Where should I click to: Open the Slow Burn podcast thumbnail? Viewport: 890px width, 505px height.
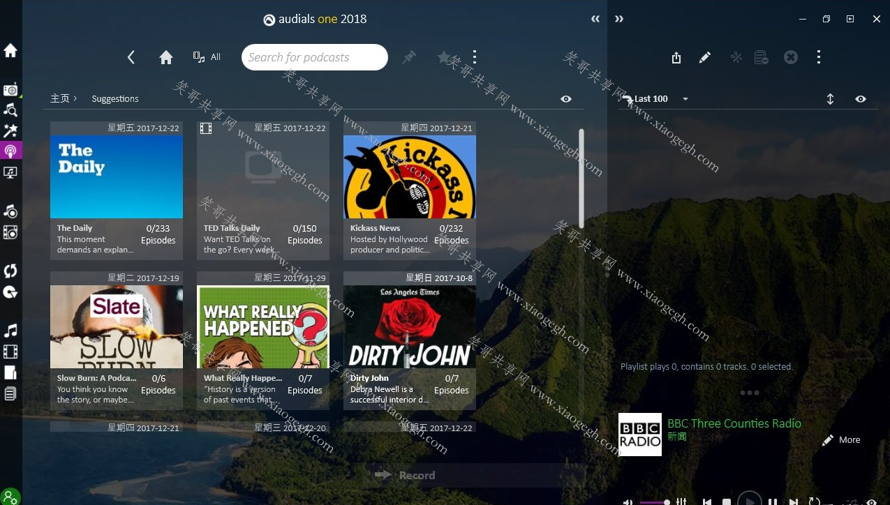tap(117, 326)
